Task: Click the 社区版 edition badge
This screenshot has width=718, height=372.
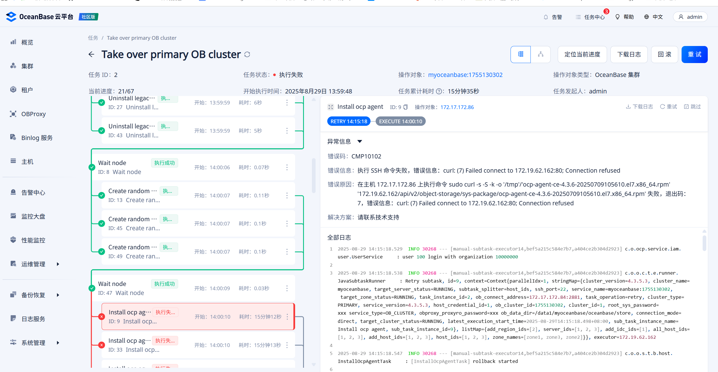Action: click(x=89, y=17)
